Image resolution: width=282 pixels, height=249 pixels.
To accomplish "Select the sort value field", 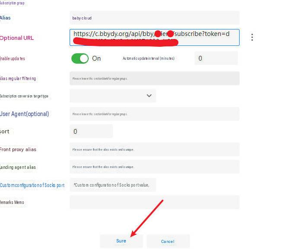I will pos(91,131).
